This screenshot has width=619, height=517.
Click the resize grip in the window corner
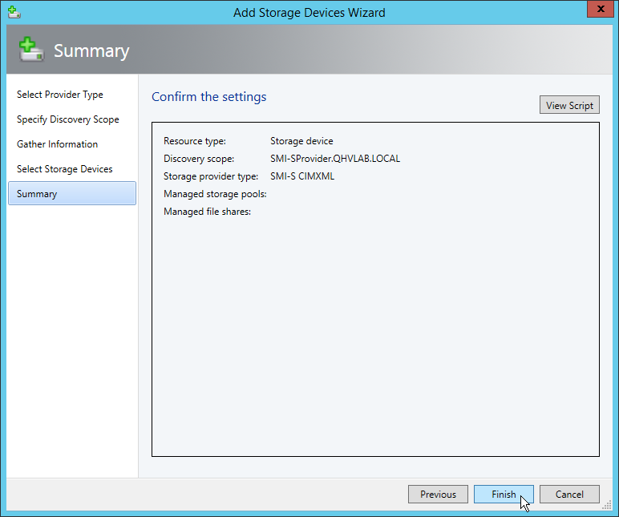coord(607,505)
